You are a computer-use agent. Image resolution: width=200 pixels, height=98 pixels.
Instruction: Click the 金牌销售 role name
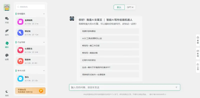28,20
